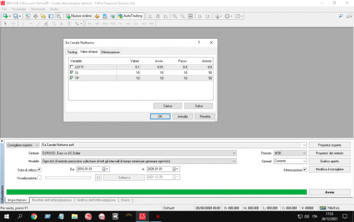
Task: Open the Visualizza menu
Action: [19, 9]
